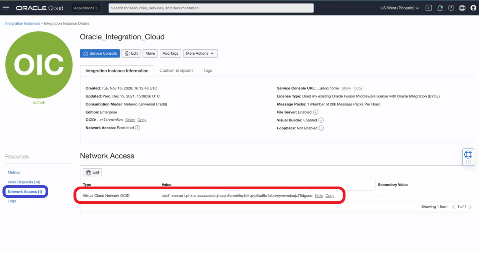
Task: Show the full instance OCID
Action: [x=130, y=120]
